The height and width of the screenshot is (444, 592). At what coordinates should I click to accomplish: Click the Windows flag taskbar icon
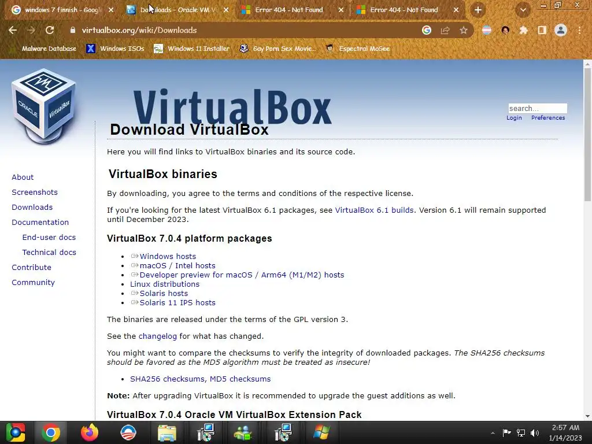321,432
